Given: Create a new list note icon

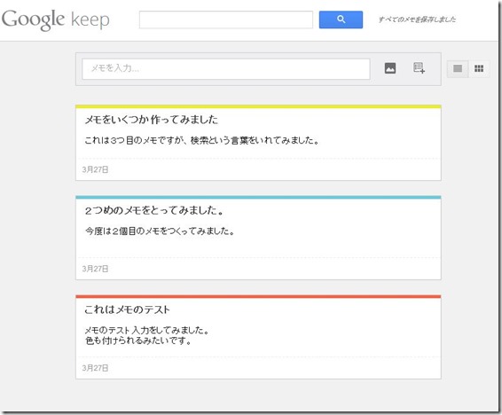Looking at the screenshot, I should coord(419,67).
